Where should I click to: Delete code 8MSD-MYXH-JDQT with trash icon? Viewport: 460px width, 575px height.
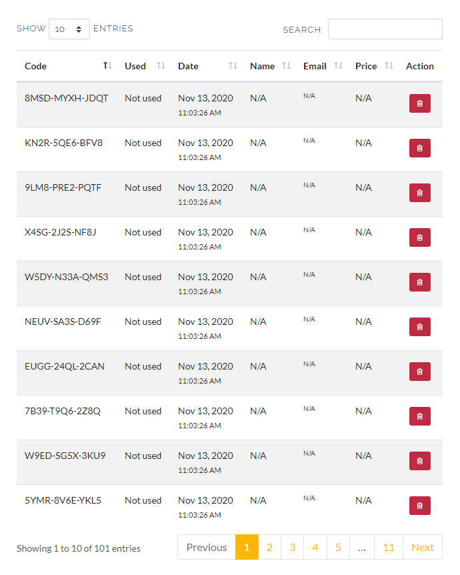tap(420, 103)
